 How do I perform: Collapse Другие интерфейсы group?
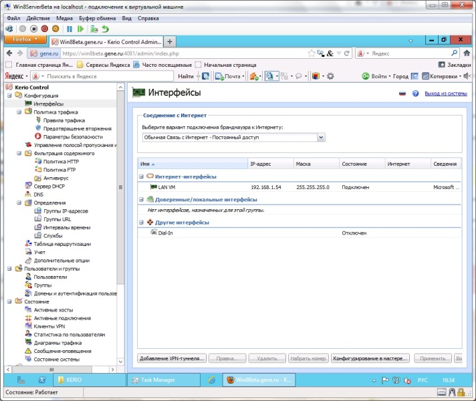[x=141, y=222]
